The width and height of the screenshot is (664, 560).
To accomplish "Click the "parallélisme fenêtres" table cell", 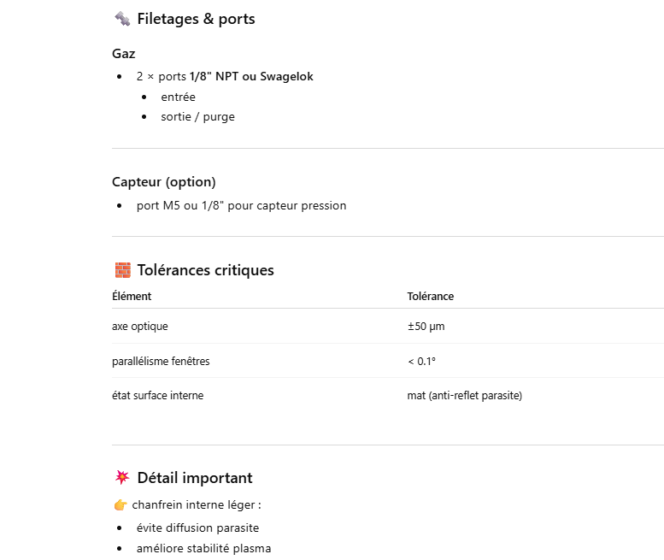I will (x=161, y=362).
